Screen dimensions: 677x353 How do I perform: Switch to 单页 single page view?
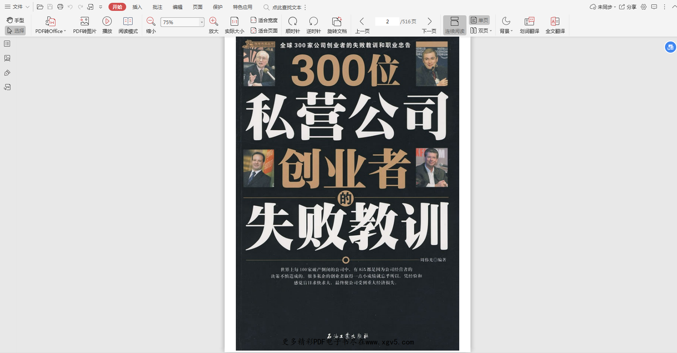(x=479, y=20)
